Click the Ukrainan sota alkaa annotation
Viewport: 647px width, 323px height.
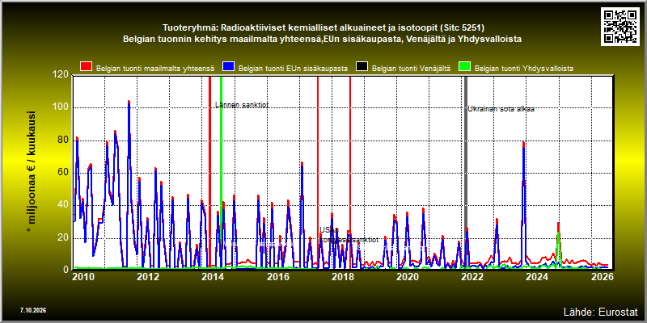501,109
